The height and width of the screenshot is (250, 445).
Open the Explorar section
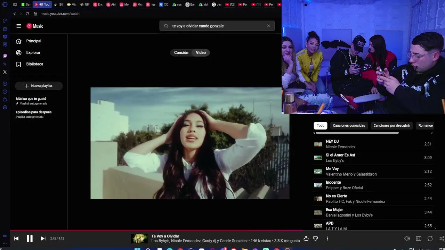click(x=29, y=52)
